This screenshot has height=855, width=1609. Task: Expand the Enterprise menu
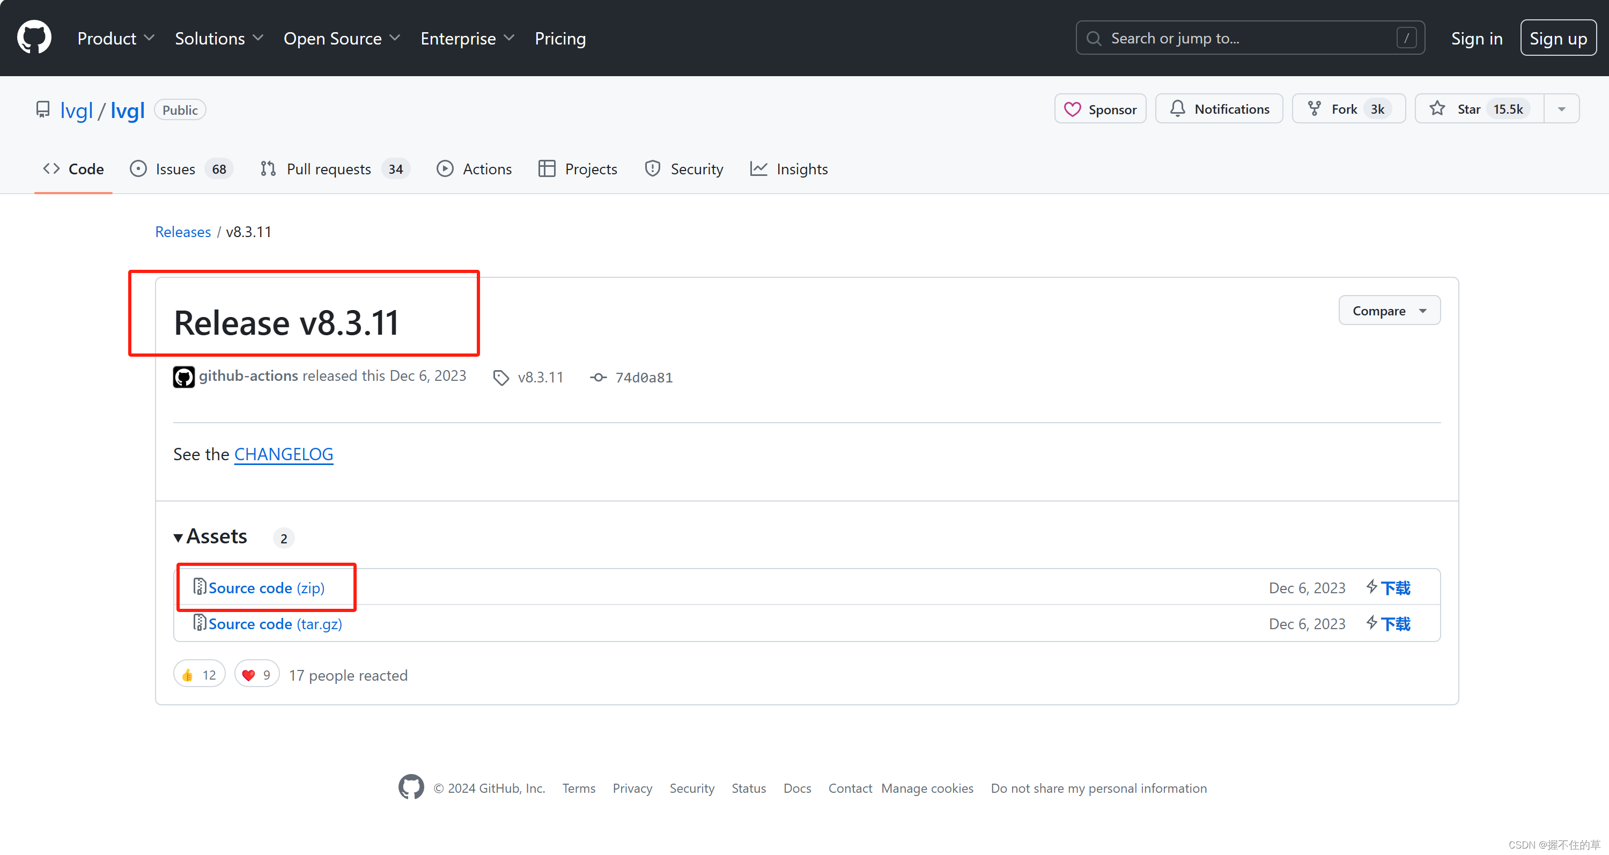tap(467, 39)
